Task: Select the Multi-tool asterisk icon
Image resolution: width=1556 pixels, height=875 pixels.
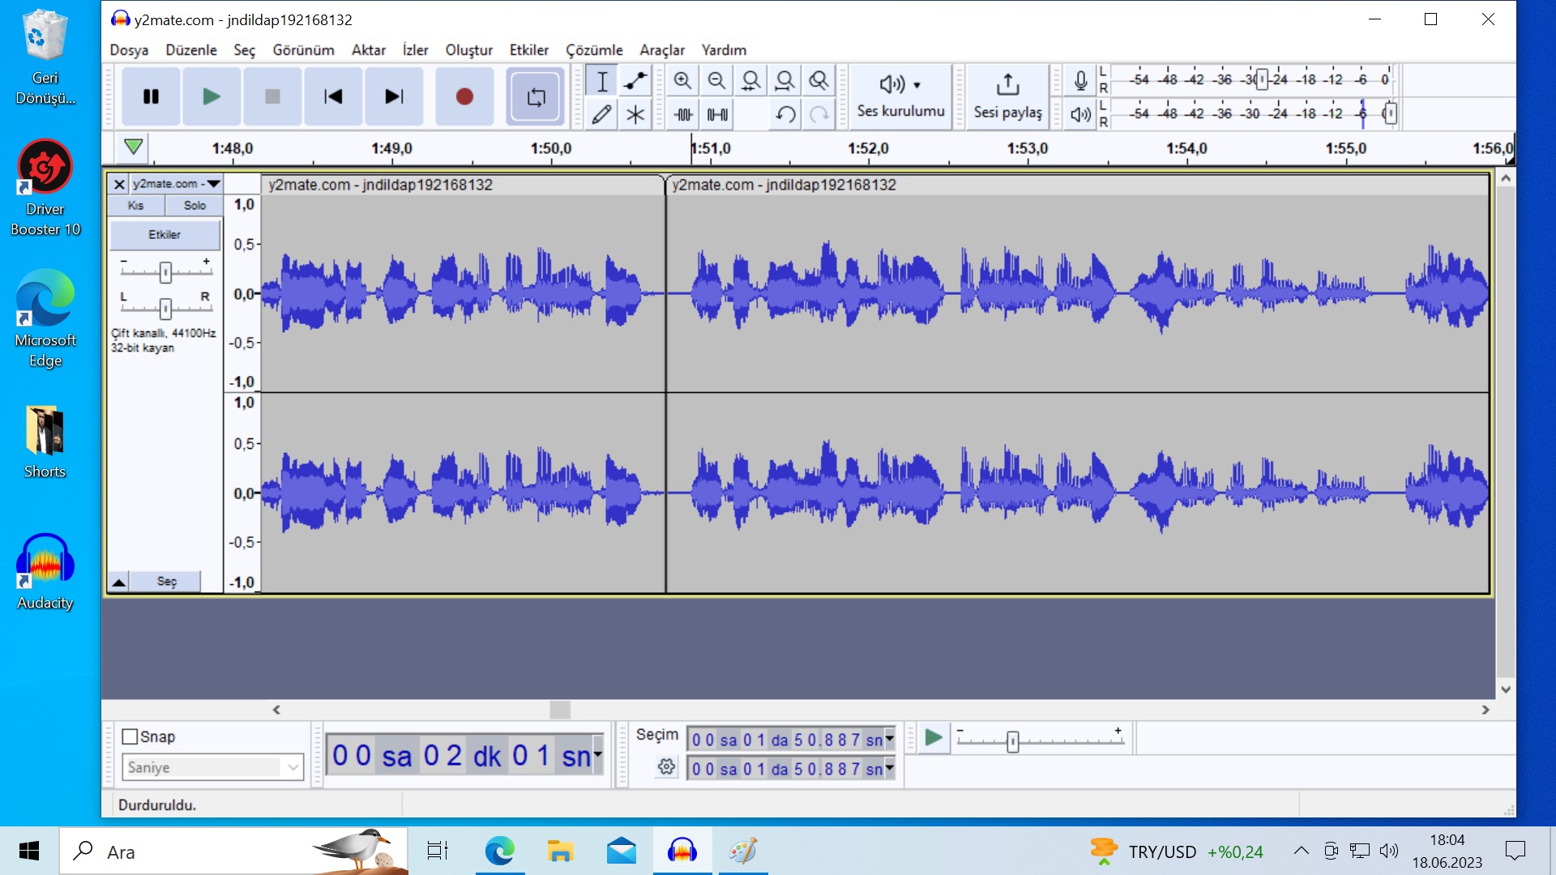Action: tap(635, 114)
